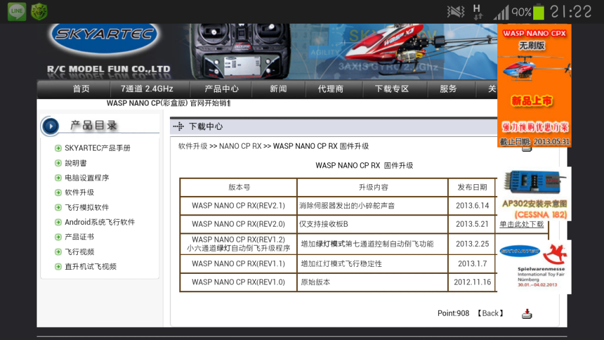Open the 下载专区 menu item

click(x=392, y=89)
